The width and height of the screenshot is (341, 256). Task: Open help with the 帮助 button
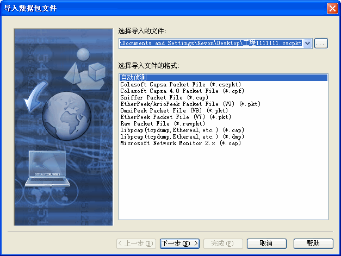click(313, 243)
